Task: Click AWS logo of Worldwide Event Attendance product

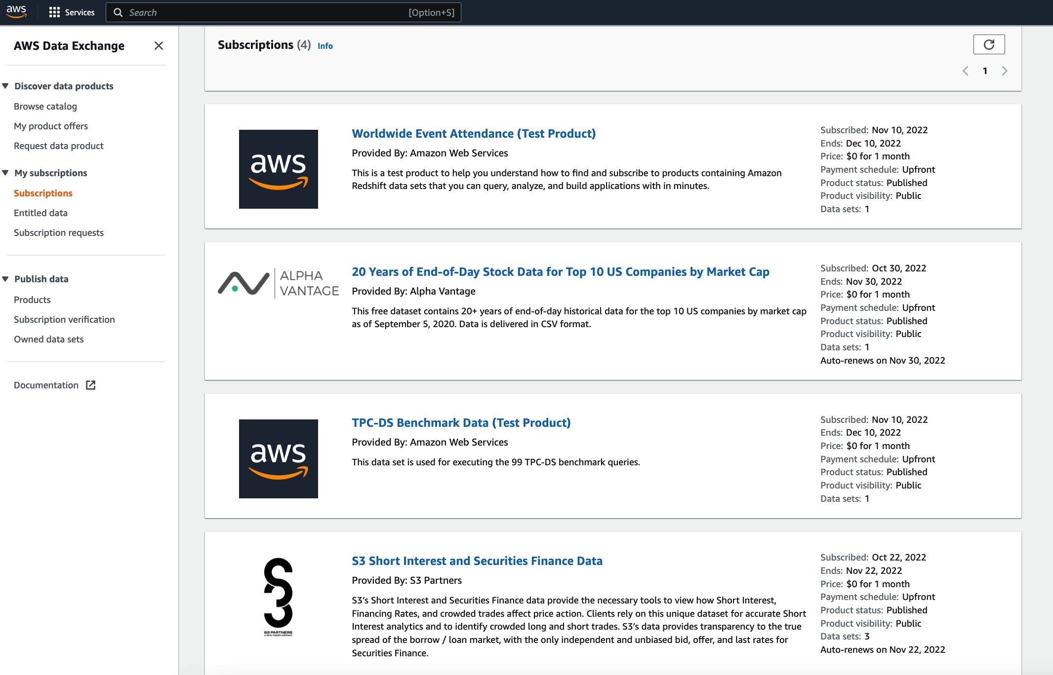Action: pos(279,169)
